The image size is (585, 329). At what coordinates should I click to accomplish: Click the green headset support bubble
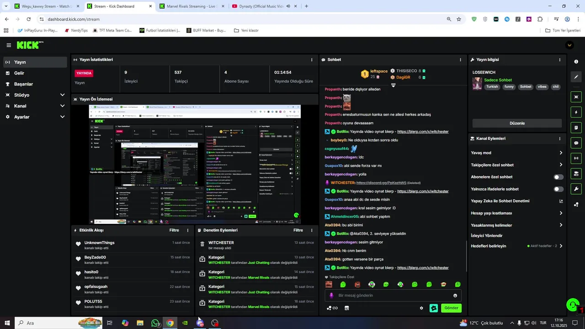click(572, 305)
